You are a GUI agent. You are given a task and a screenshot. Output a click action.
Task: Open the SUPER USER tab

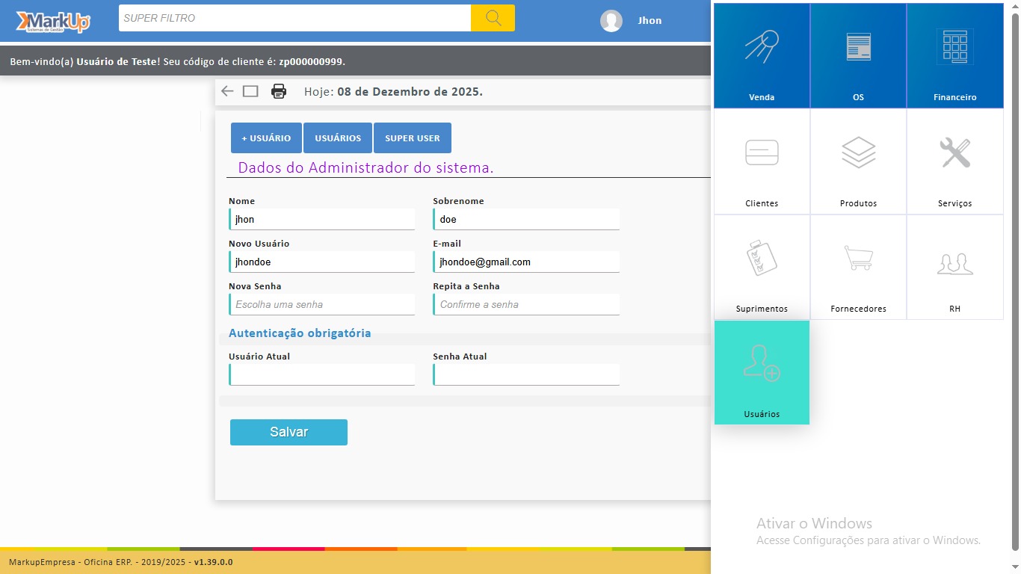point(413,138)
